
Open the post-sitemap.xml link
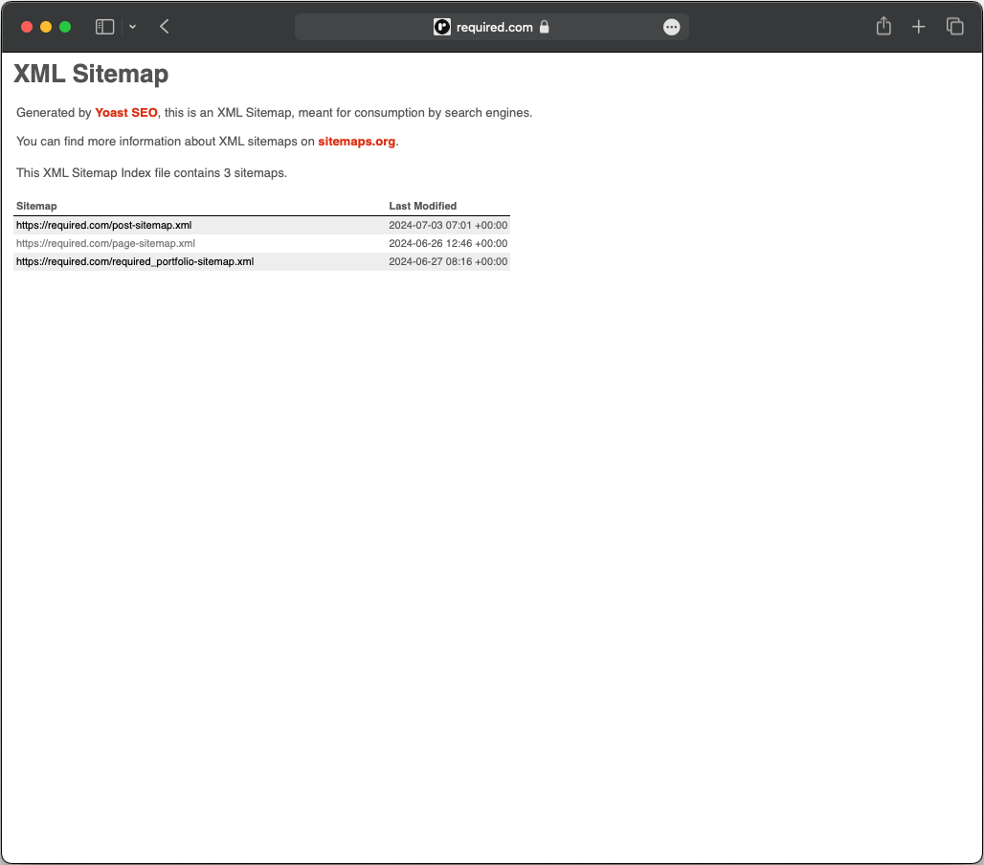click(x=103, y=225)
